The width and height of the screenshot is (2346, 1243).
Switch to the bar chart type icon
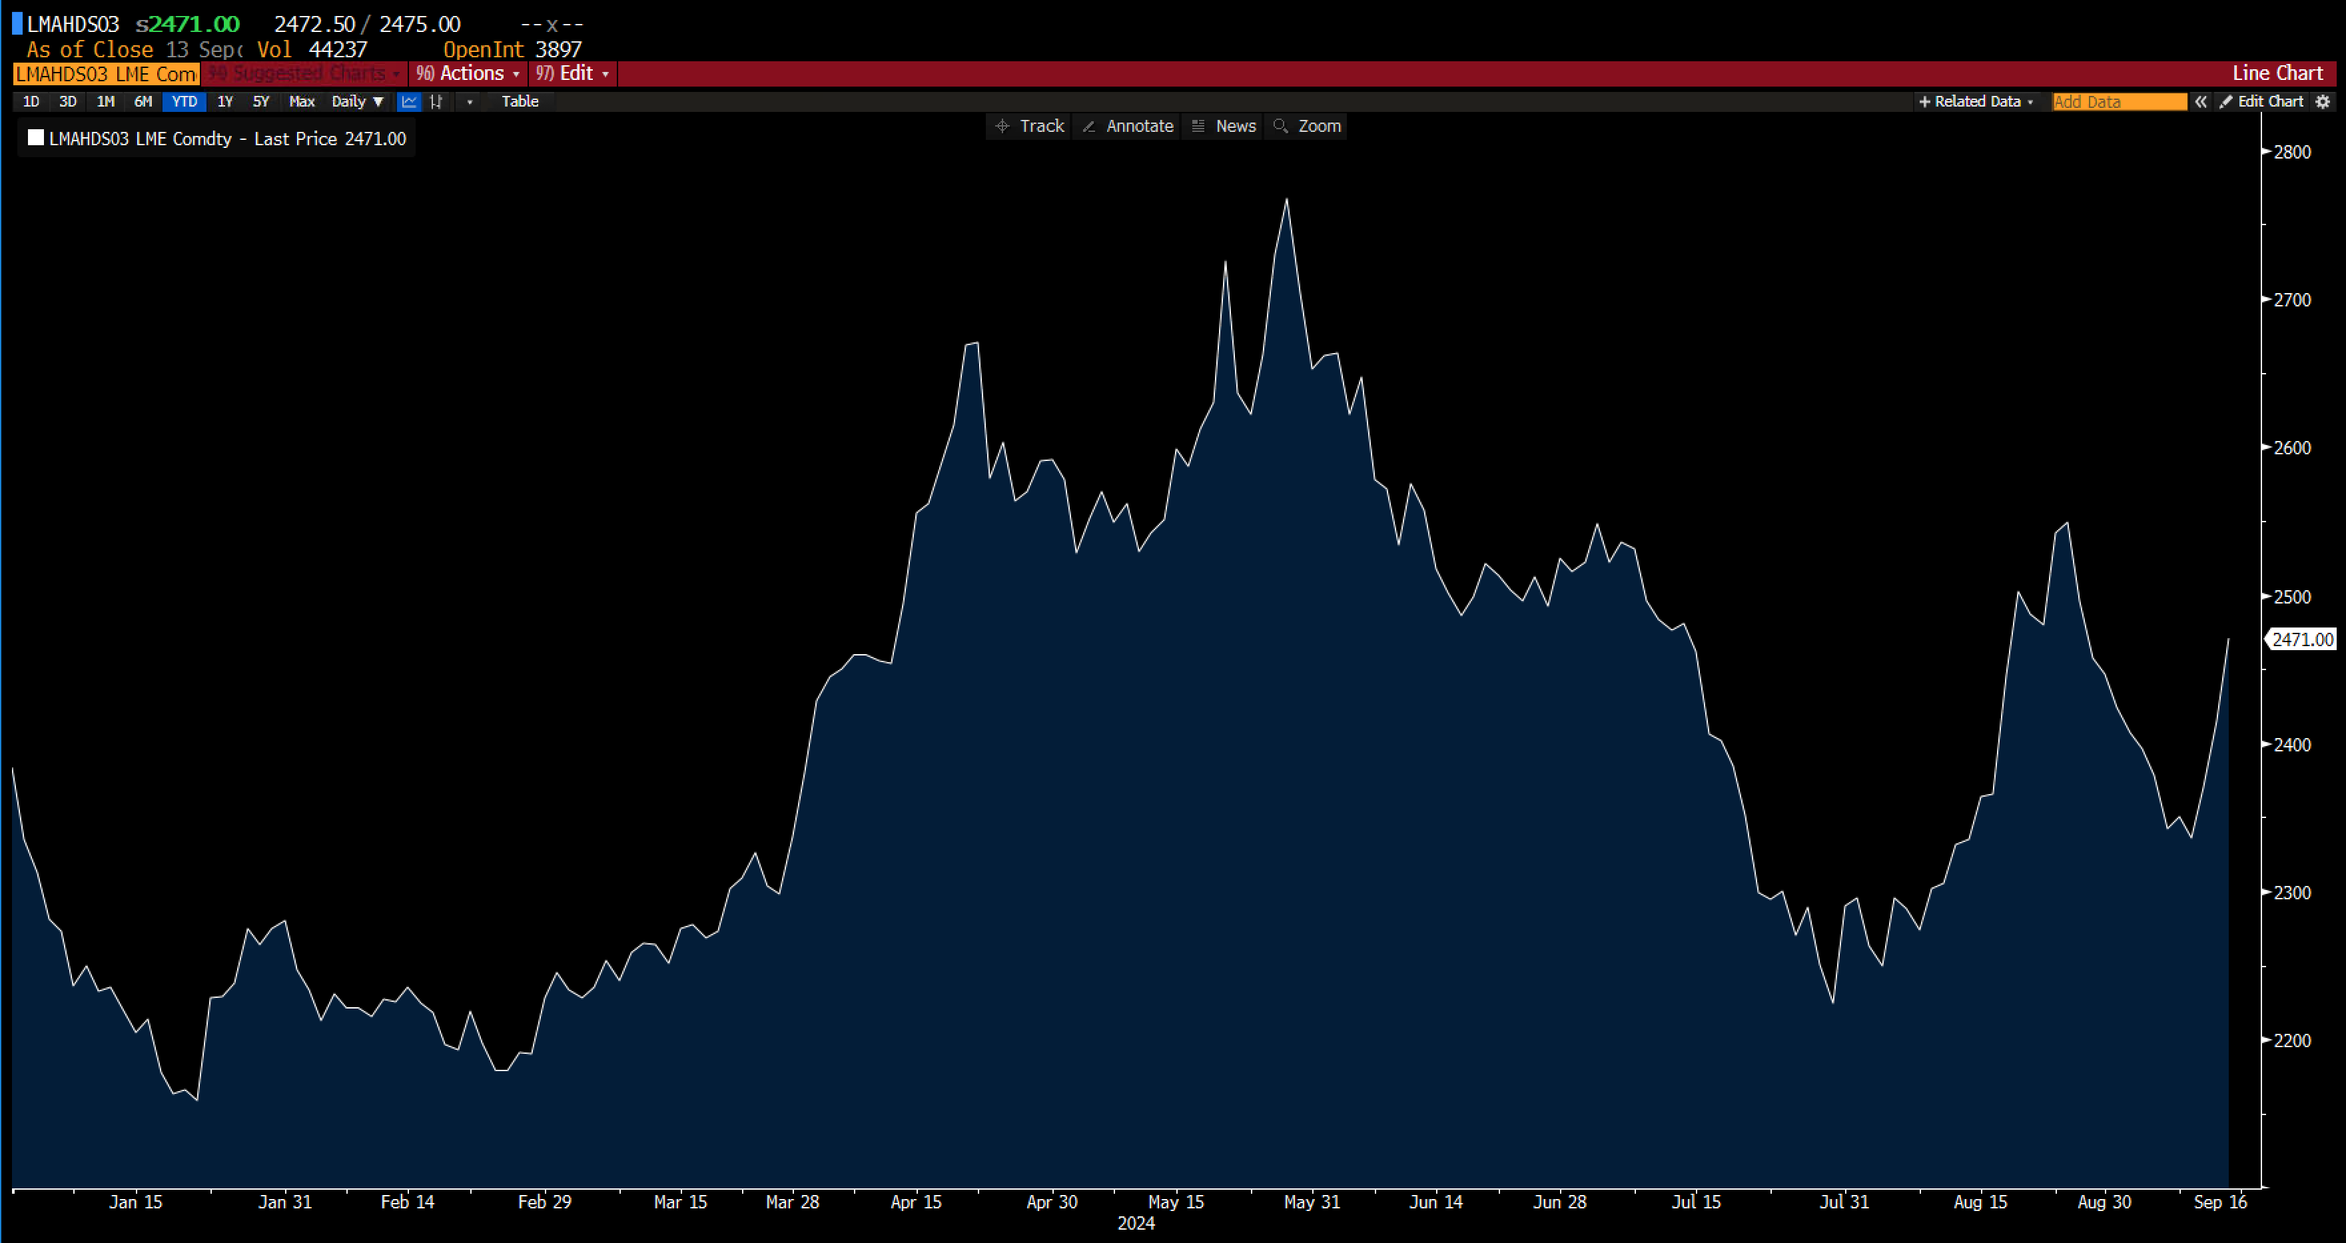click(437, 102)
